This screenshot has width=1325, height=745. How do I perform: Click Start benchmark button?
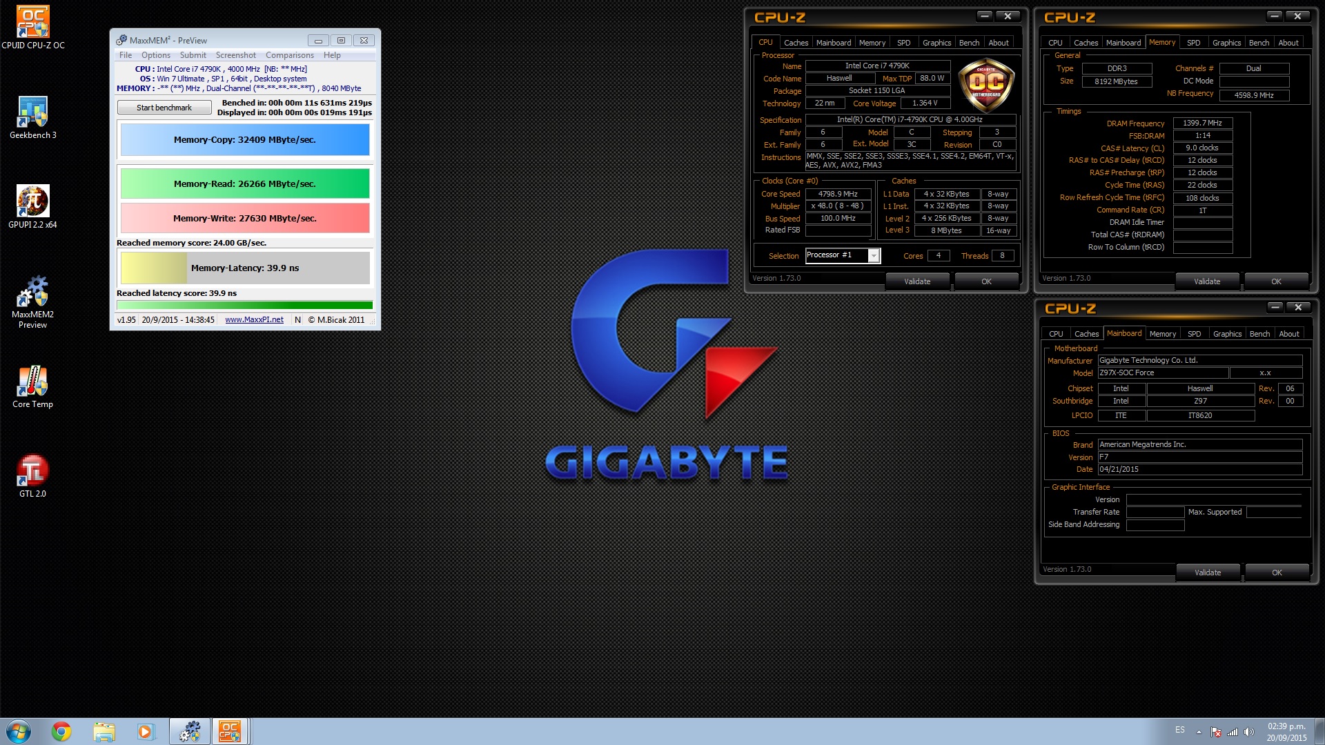click(164, 108)
